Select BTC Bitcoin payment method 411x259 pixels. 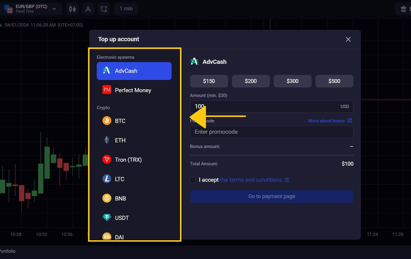(x=120, y=121)
